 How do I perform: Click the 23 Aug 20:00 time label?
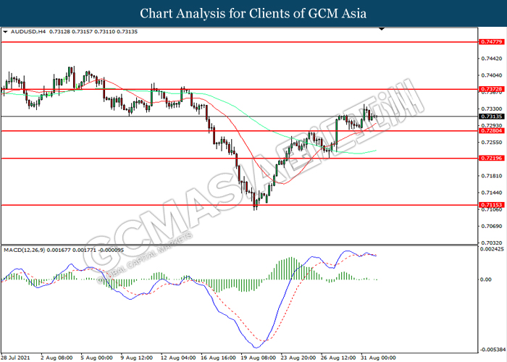coord(298,358)
